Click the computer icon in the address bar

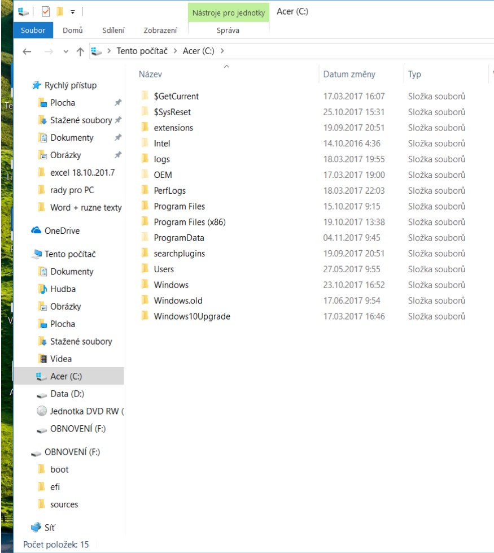point(97,51)
